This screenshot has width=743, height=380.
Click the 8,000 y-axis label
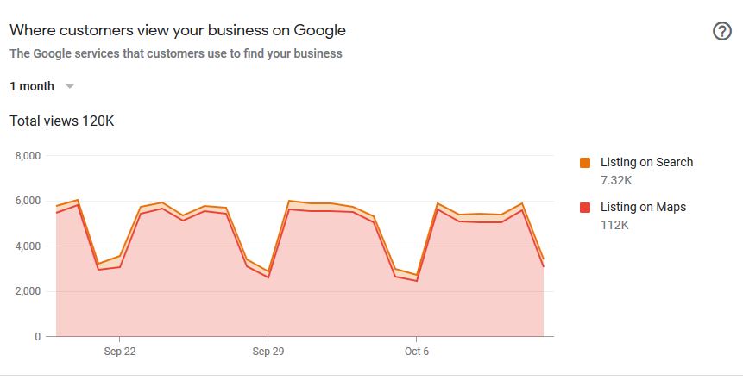[28, 156]
